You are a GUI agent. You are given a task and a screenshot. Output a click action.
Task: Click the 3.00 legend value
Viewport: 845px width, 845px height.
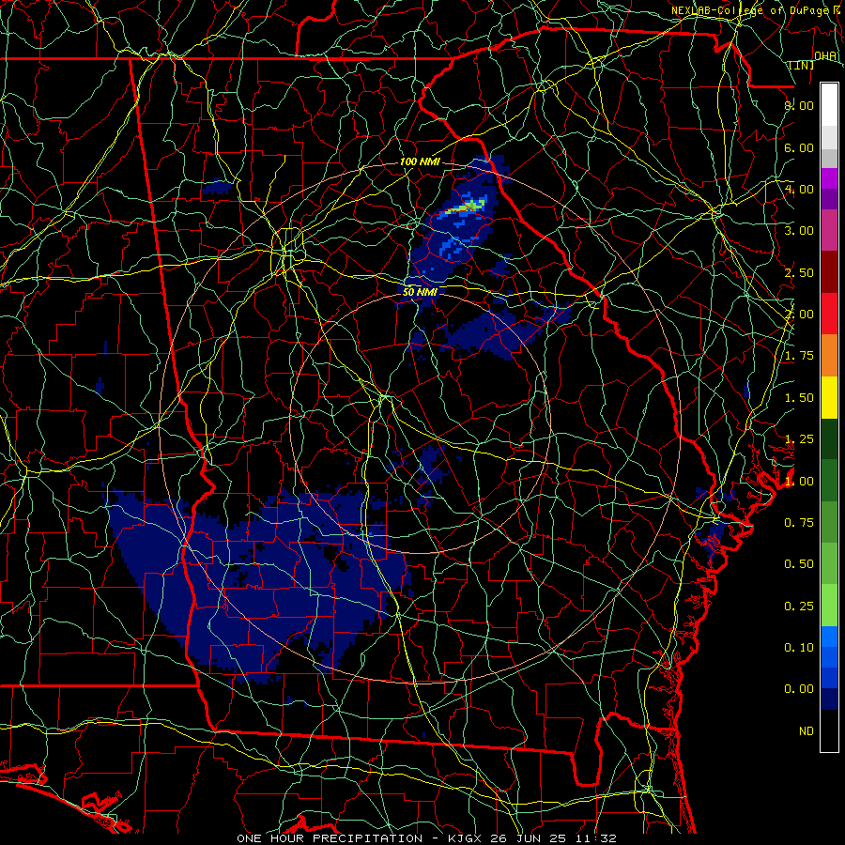point(799,231)
